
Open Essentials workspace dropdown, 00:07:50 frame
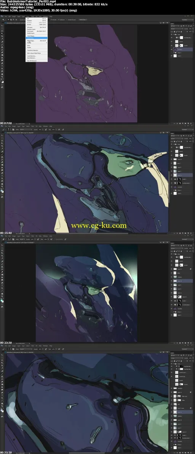(187, 20)
